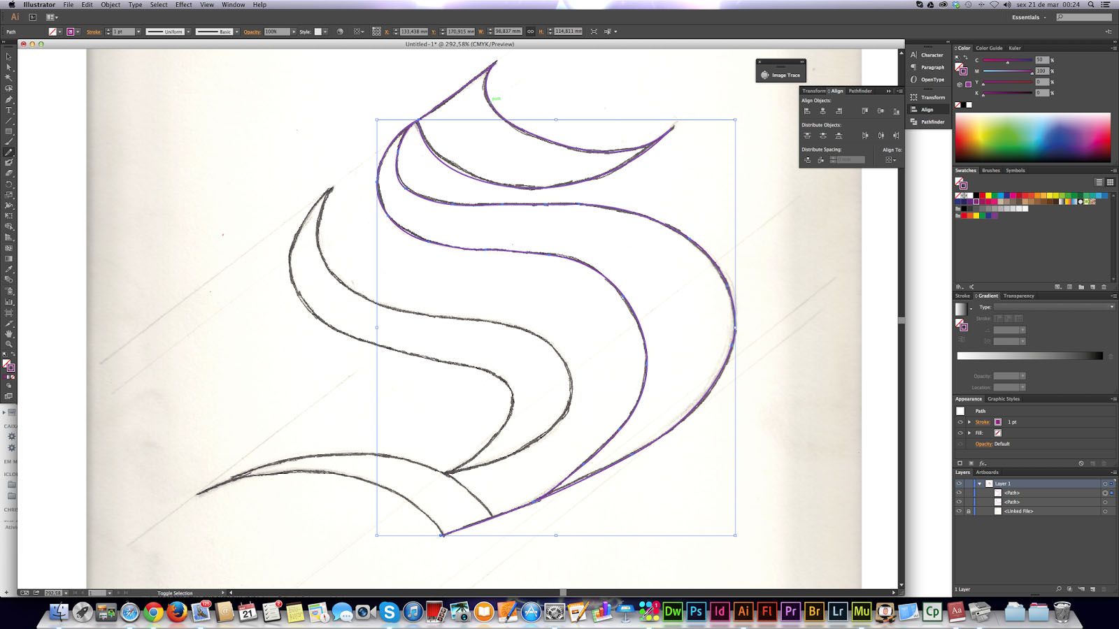The height and width of the screenshot is (629, 1119).
Task: Toggle Stroke visibility in Appearance panel
Action: coord(960,422)
